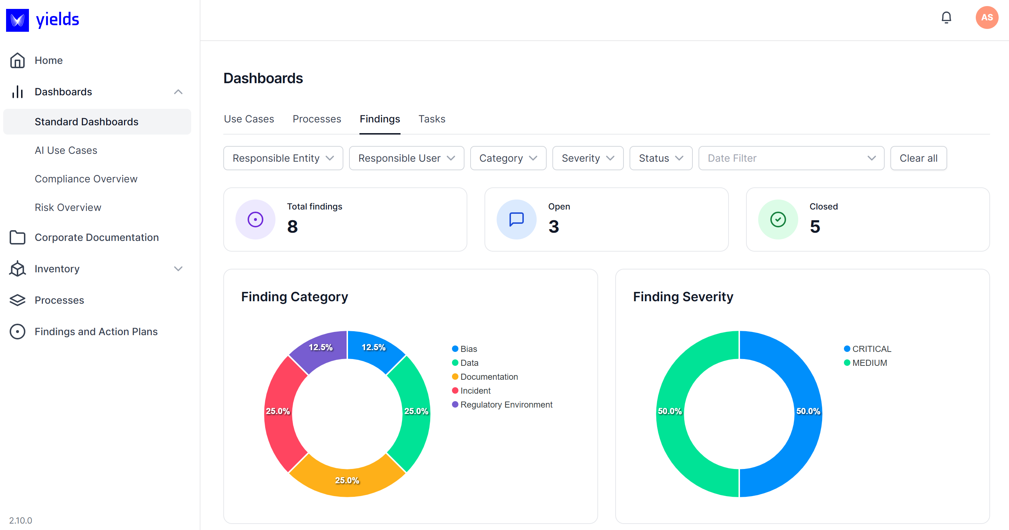
Task: Expand the Inventory sidebar section
Action: (178, 269)
